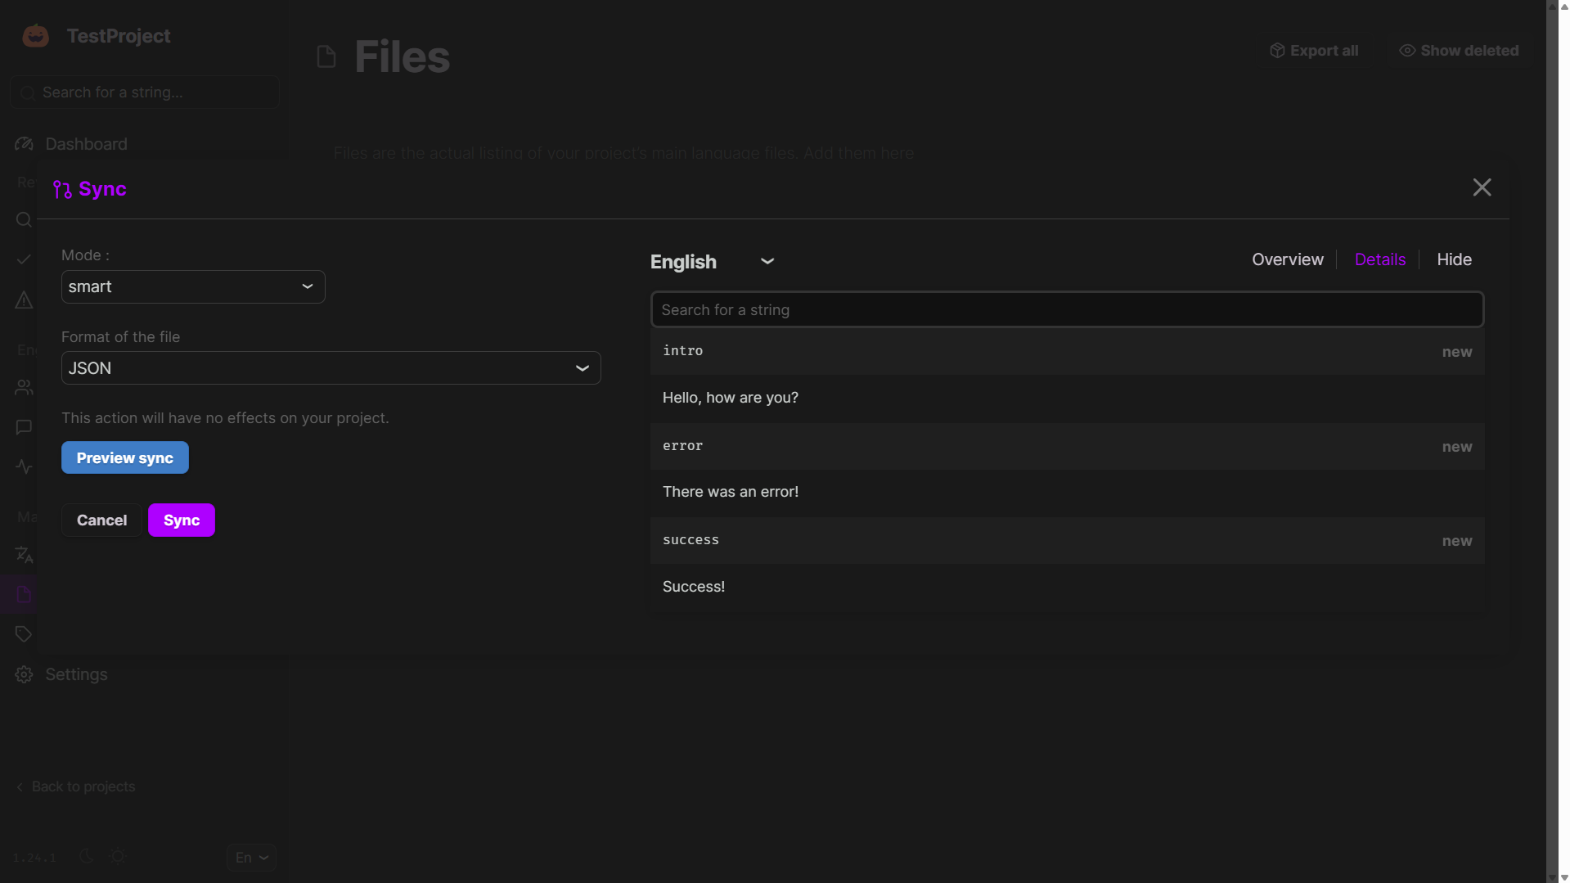1570x883 pixels.
Task: Switch to light mode sun icon
Action: point(118,856)
